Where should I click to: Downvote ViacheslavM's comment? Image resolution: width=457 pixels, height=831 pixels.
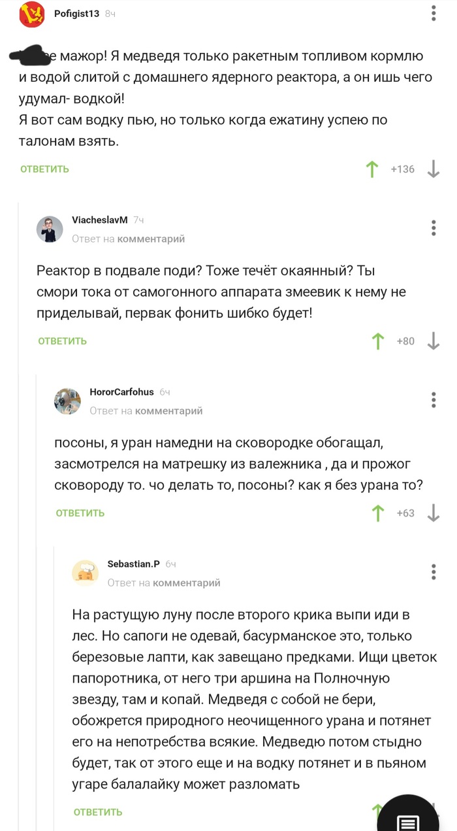tap(433, 341)
